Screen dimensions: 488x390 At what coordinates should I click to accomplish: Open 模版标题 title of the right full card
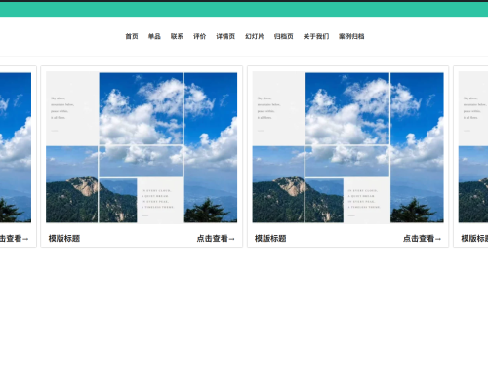270,239
